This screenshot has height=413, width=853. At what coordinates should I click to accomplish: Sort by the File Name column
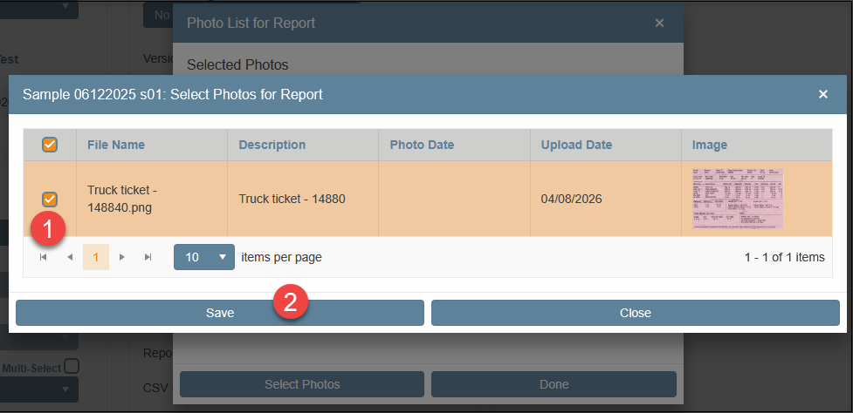(116, 145)
